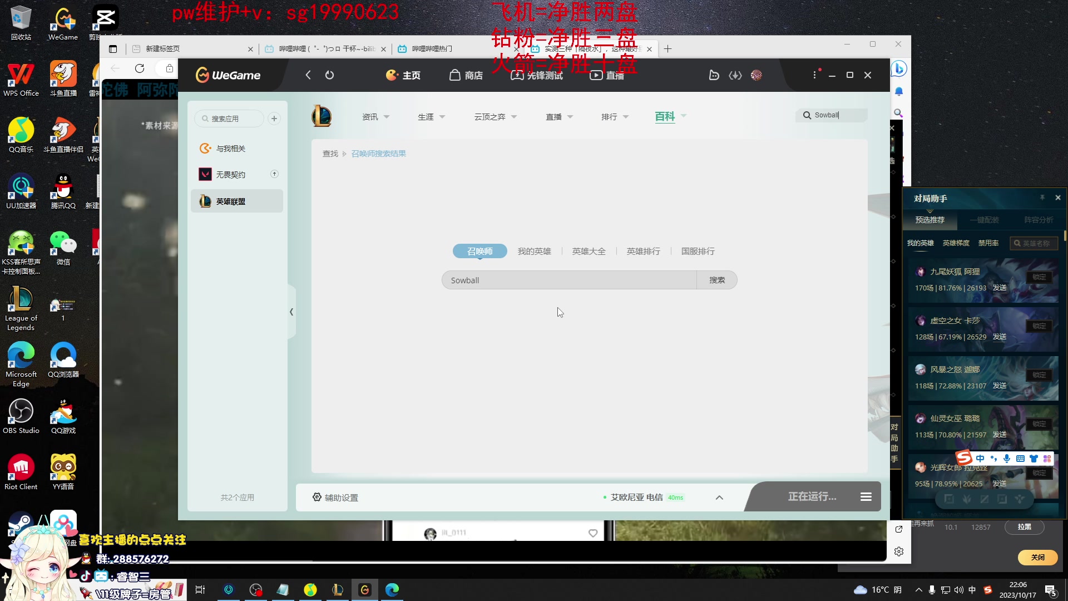
Task: Open the 直播 live tab in WeGame header
Action: coord(607,75)
